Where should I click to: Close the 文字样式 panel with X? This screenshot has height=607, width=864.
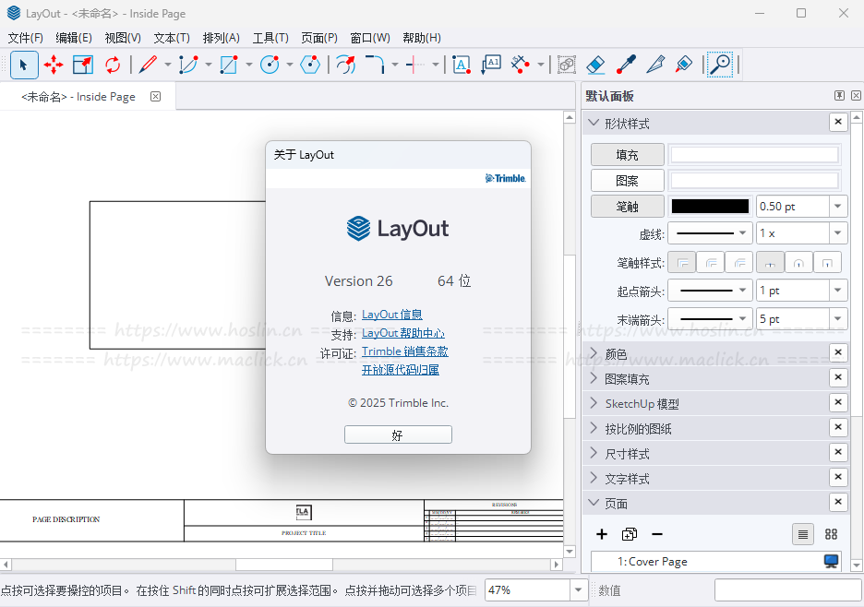[838, 477]
